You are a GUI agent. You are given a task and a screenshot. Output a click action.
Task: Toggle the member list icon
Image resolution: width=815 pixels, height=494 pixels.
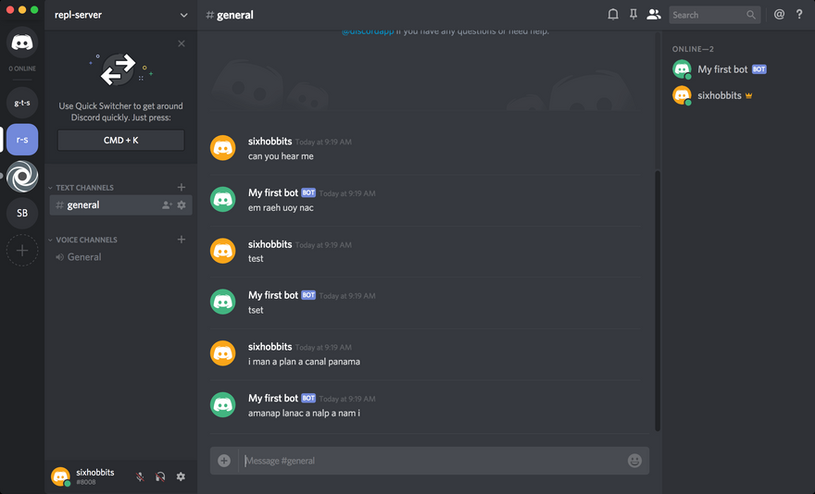point(653,15)
